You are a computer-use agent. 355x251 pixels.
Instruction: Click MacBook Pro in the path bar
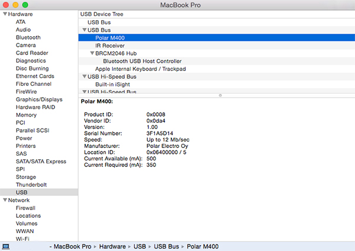(72, 246)
